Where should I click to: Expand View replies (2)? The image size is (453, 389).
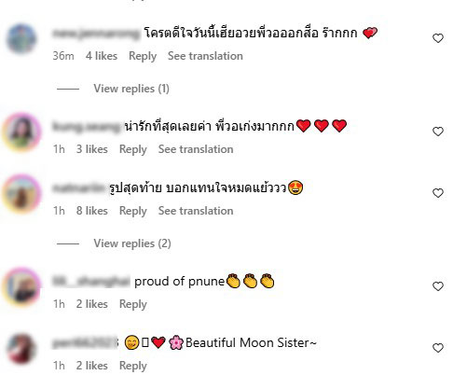point(132,243)
